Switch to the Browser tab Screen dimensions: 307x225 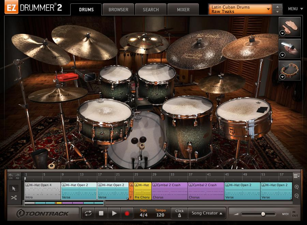(x=118, y=10)
